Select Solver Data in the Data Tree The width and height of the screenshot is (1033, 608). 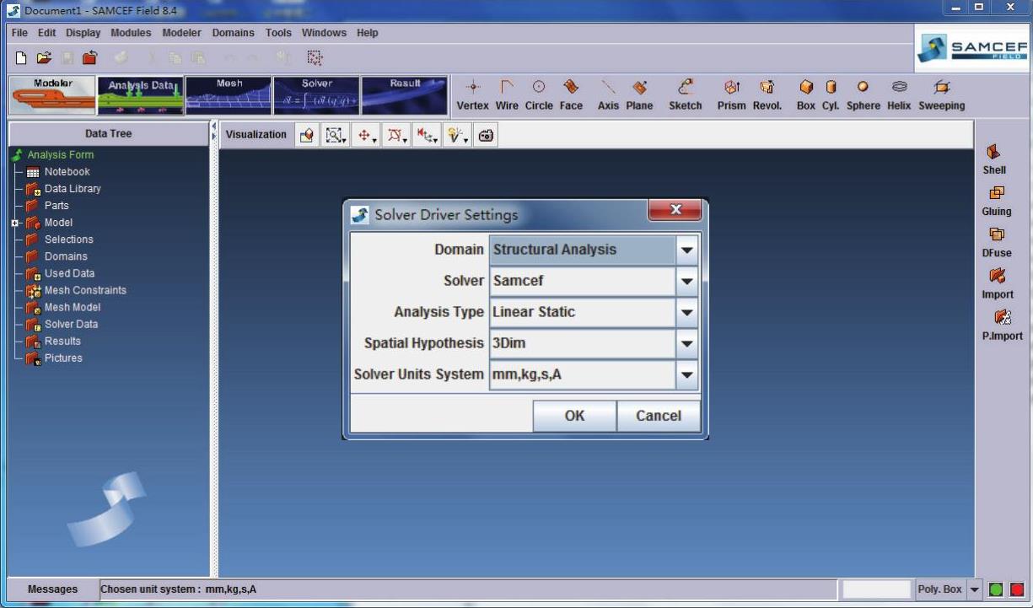point(71,324)
